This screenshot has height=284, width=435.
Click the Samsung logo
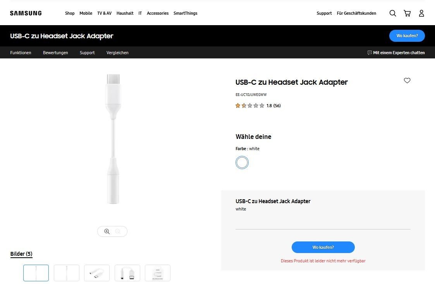point(26,13)
